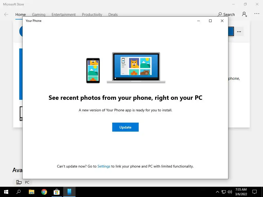Open the notification Action Center
This screenshot has width=263, height=197.
coord(255,192)
